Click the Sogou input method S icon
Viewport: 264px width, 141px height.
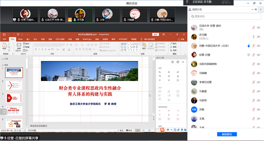[162, 130]
